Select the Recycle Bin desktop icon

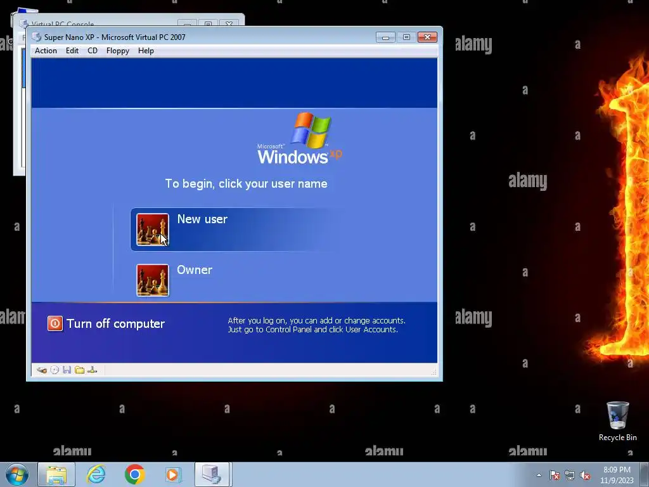617,421
